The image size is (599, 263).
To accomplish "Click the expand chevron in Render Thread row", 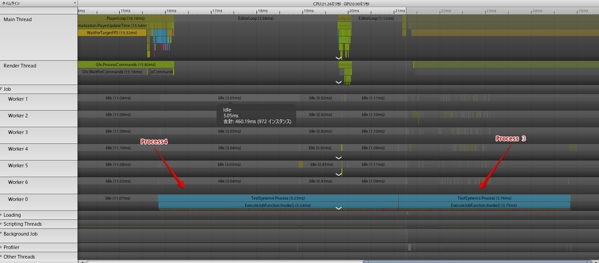I will 338,82.
